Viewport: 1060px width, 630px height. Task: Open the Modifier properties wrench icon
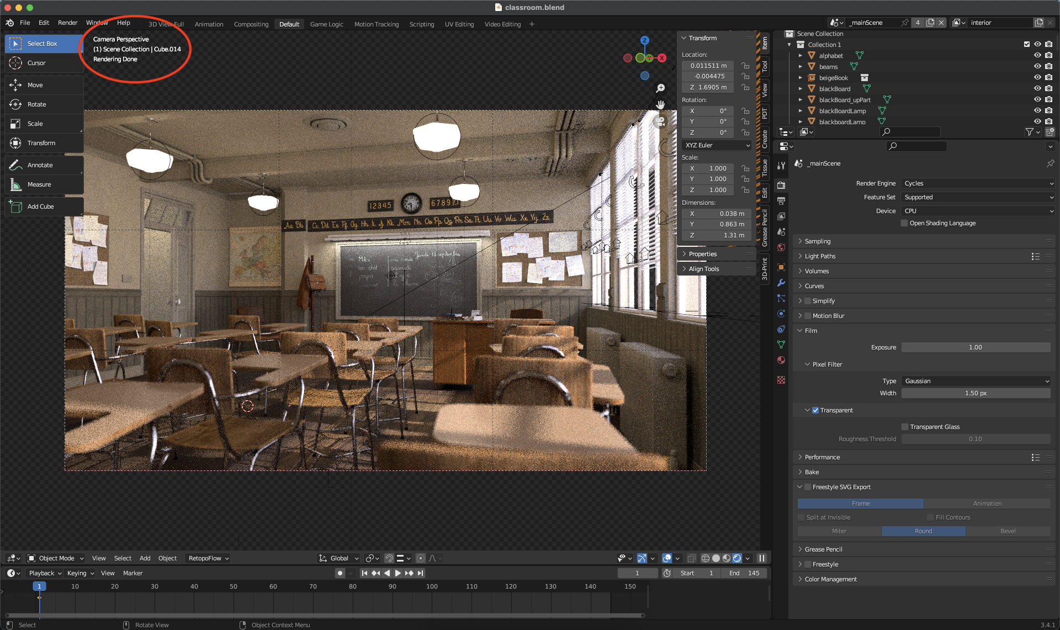781,283
